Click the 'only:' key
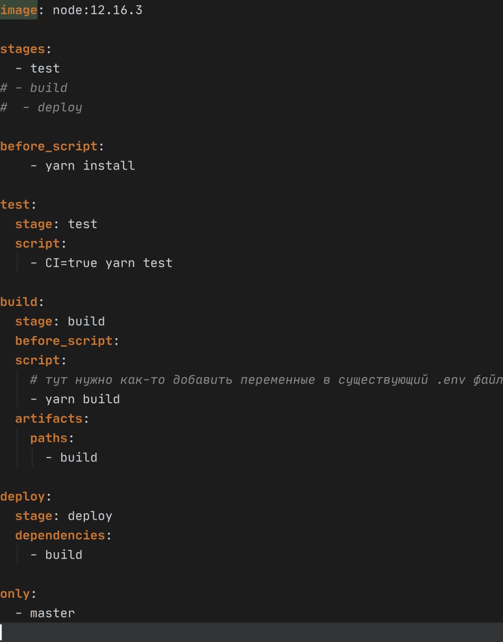 [19, 594]
